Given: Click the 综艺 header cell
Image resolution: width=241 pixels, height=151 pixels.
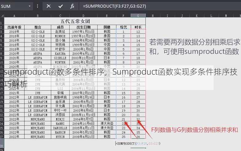Looking at the screenshot, I should pos(123,27).
